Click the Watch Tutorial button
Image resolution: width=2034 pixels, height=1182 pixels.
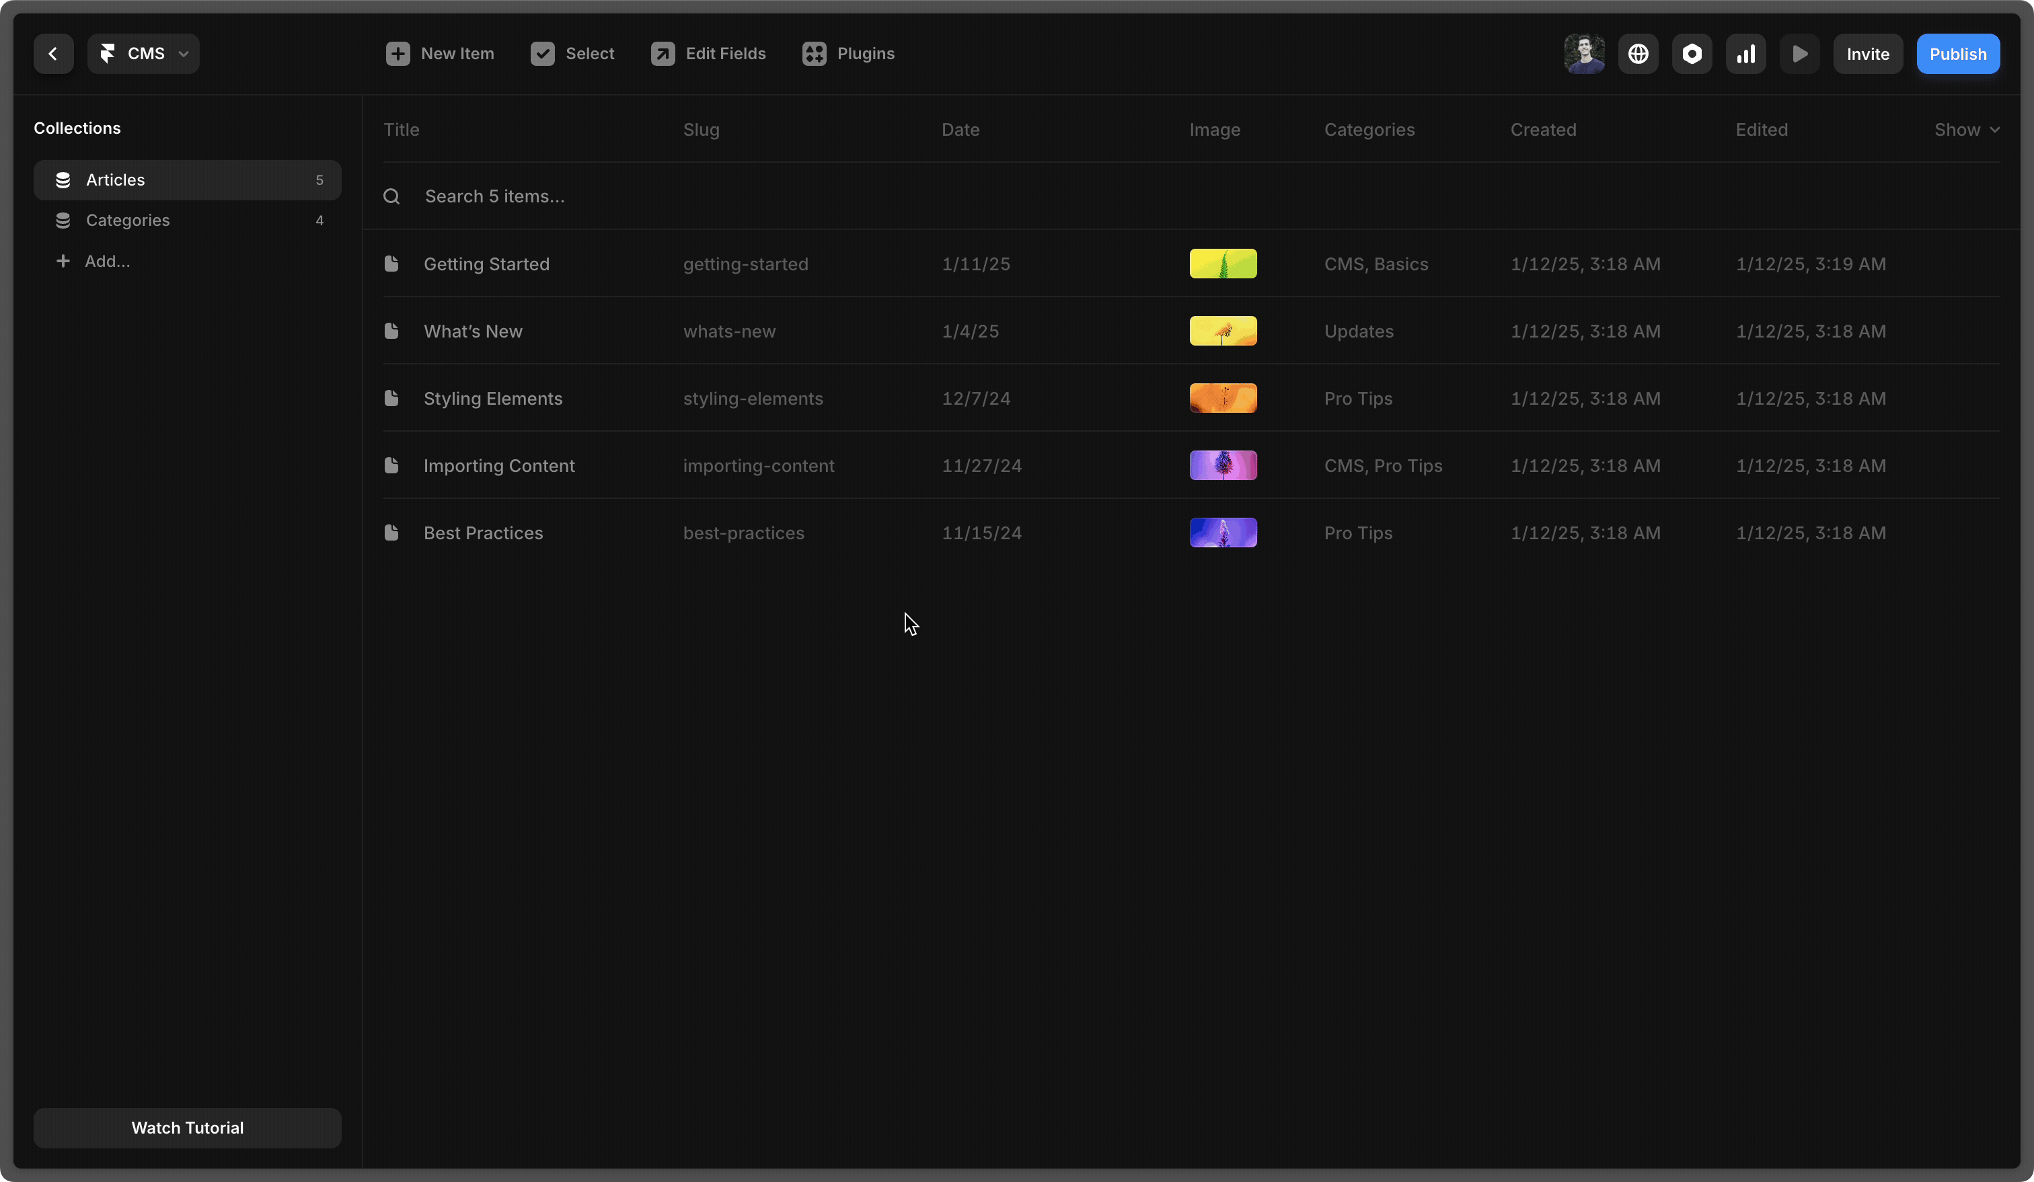pos(187,1128)
